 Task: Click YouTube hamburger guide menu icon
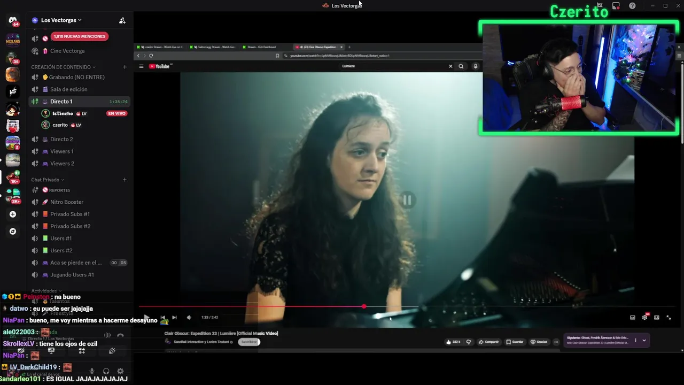tap(141, 66)
